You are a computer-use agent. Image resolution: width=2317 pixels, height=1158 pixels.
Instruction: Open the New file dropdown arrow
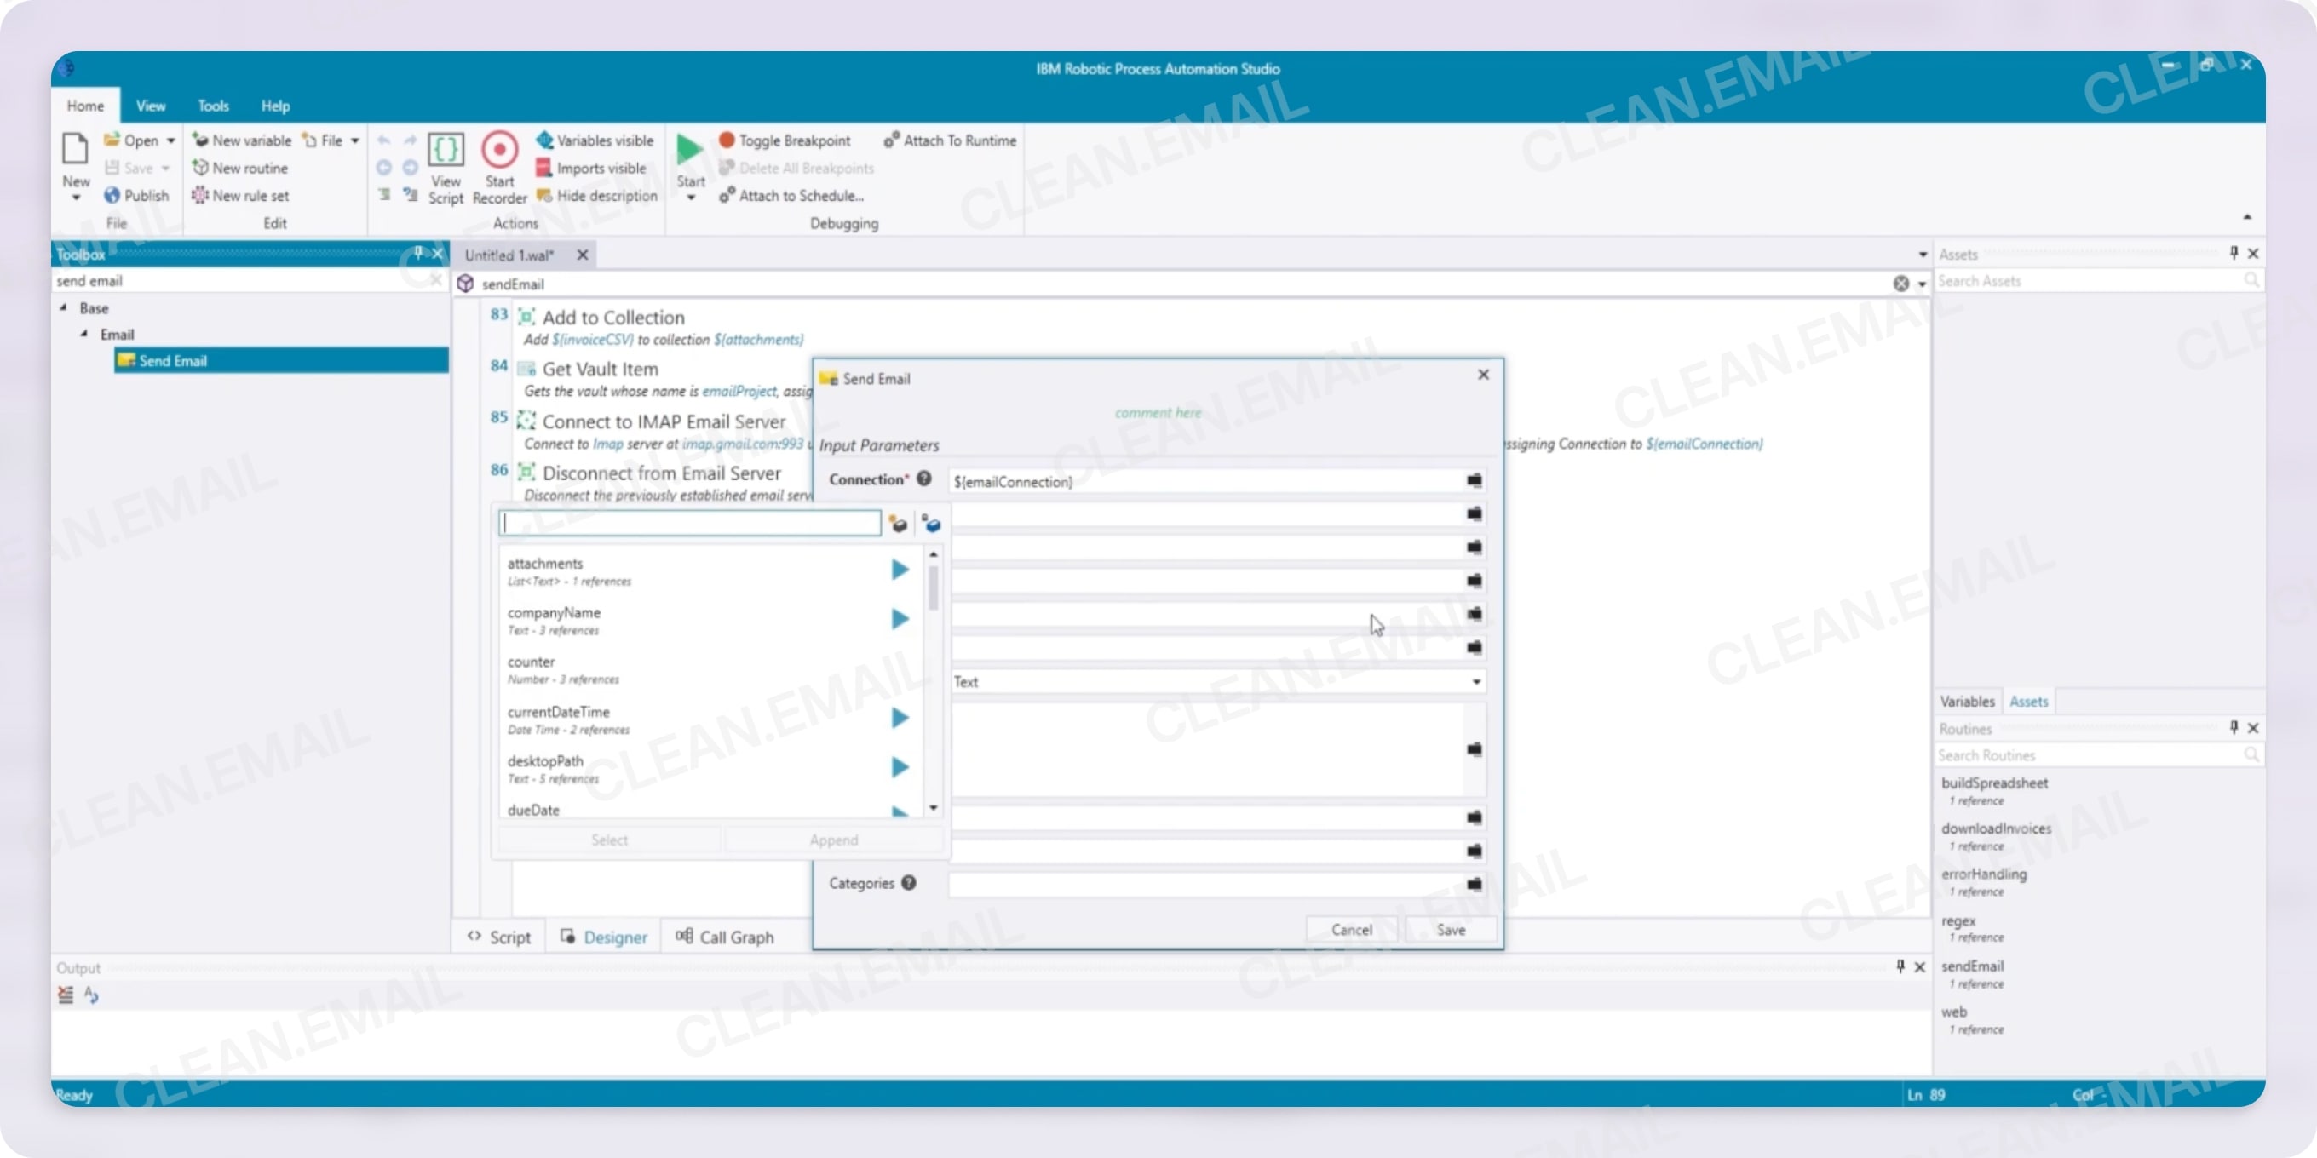(354, 140)
